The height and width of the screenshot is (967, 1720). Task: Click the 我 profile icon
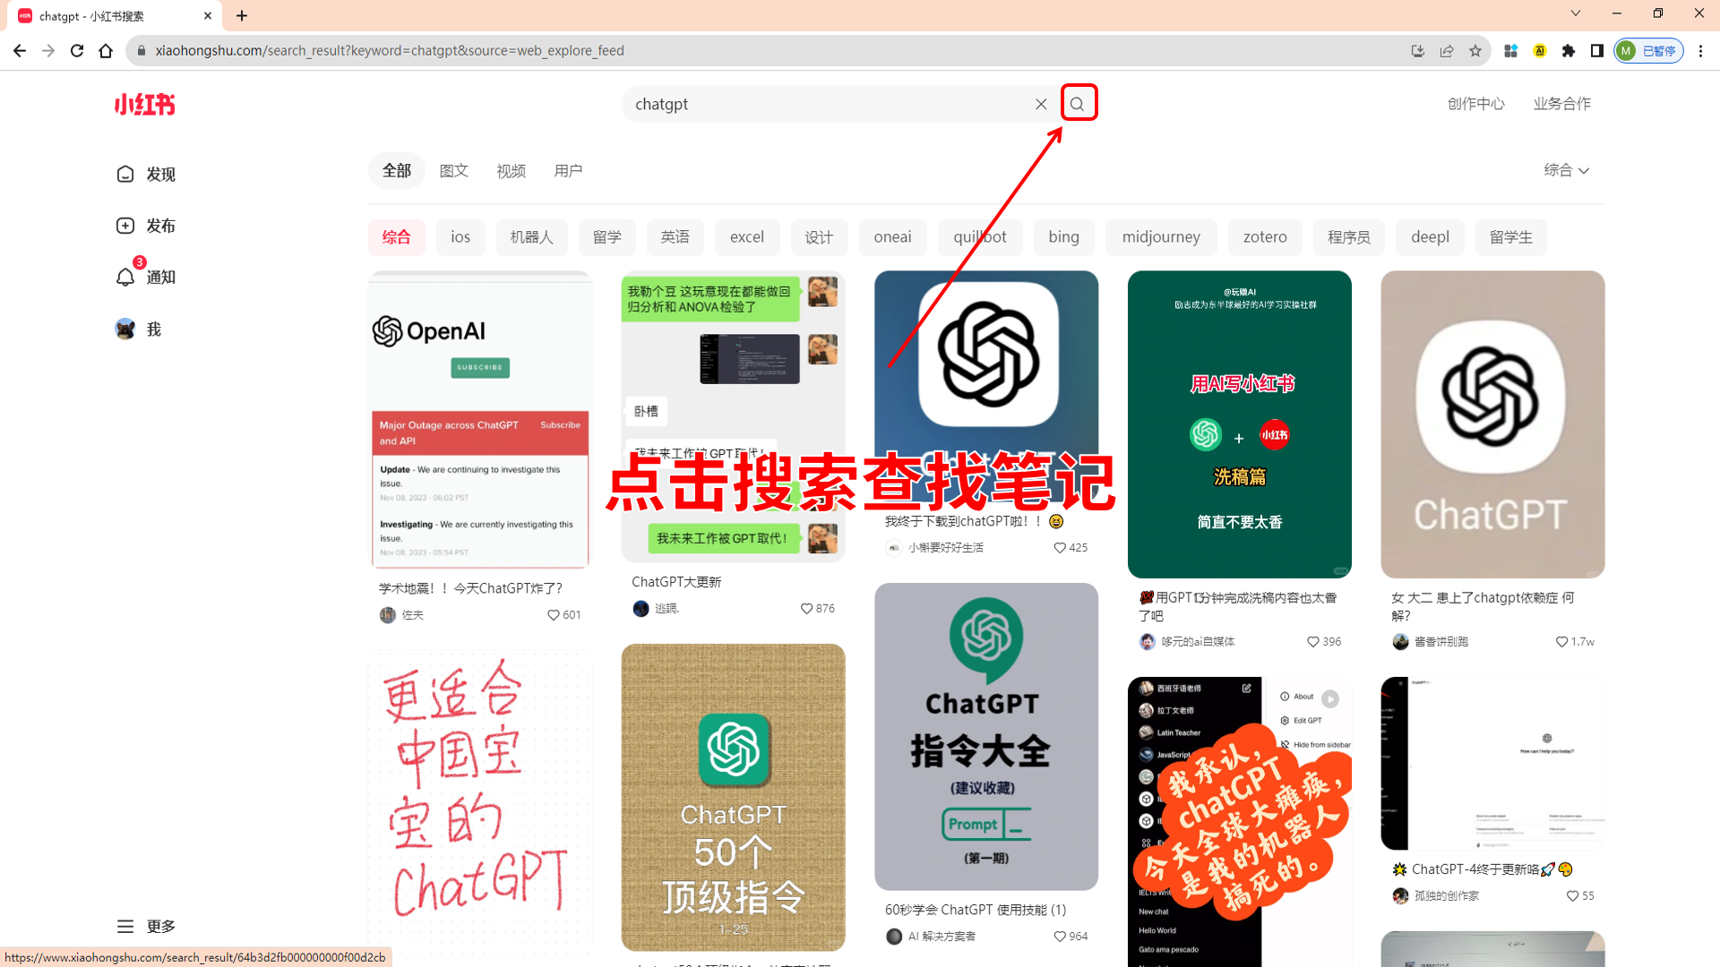[126, 329]
